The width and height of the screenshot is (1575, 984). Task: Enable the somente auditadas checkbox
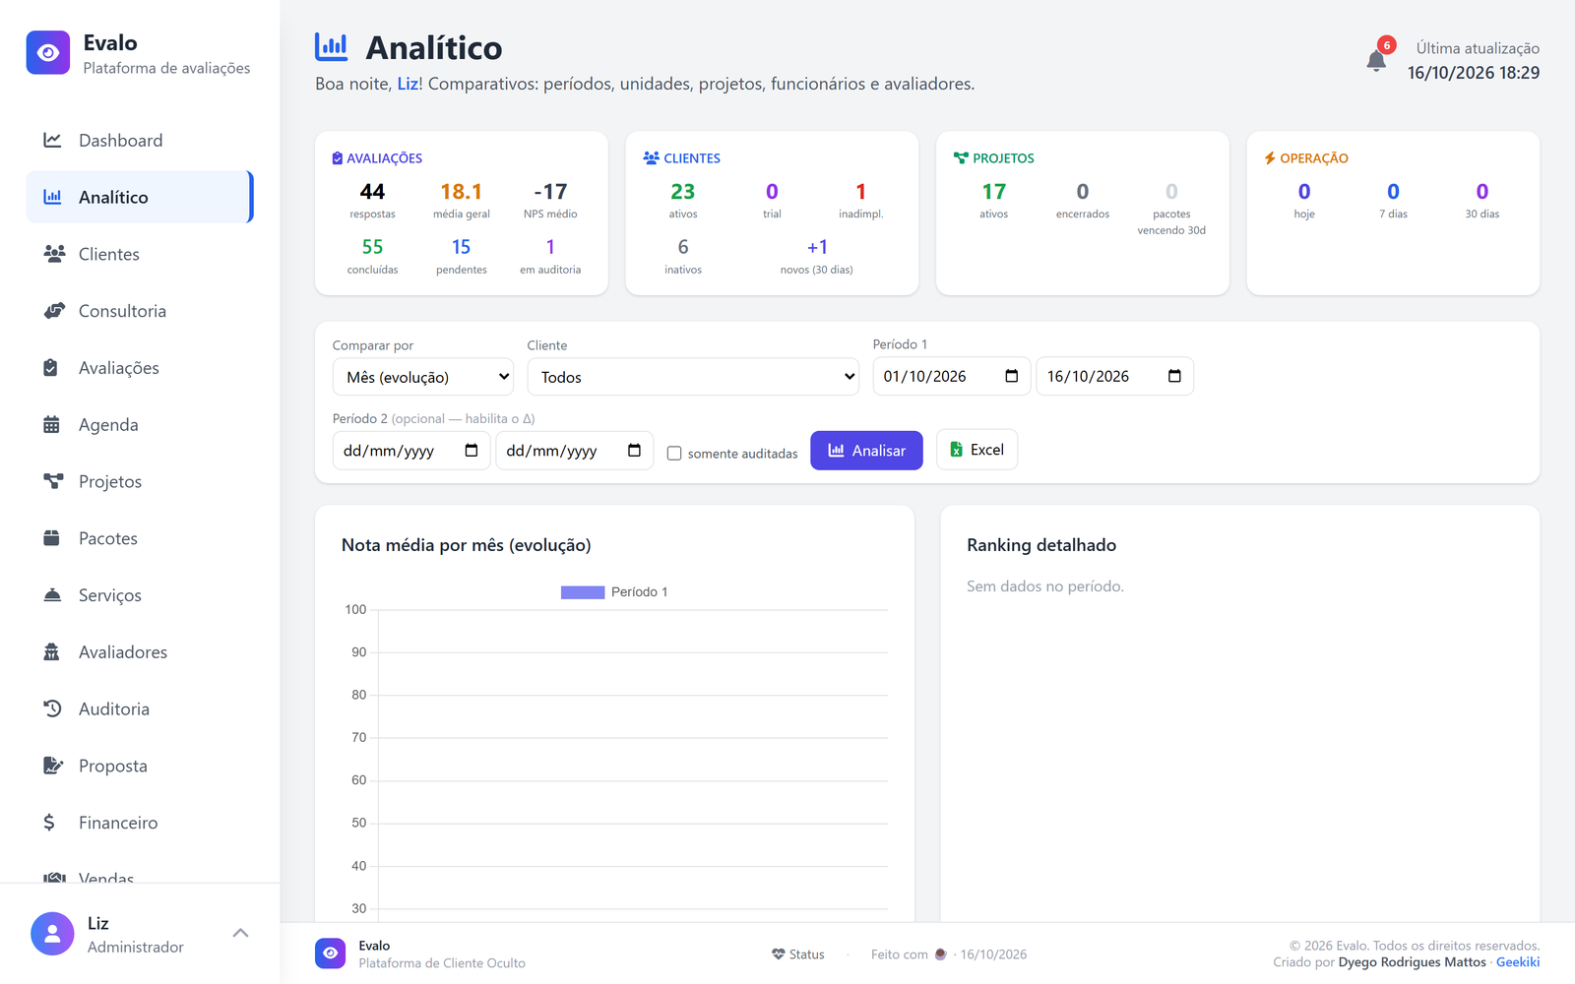(674, 454)
